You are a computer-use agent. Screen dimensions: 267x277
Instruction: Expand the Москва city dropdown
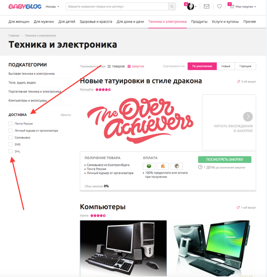point(52,6)
